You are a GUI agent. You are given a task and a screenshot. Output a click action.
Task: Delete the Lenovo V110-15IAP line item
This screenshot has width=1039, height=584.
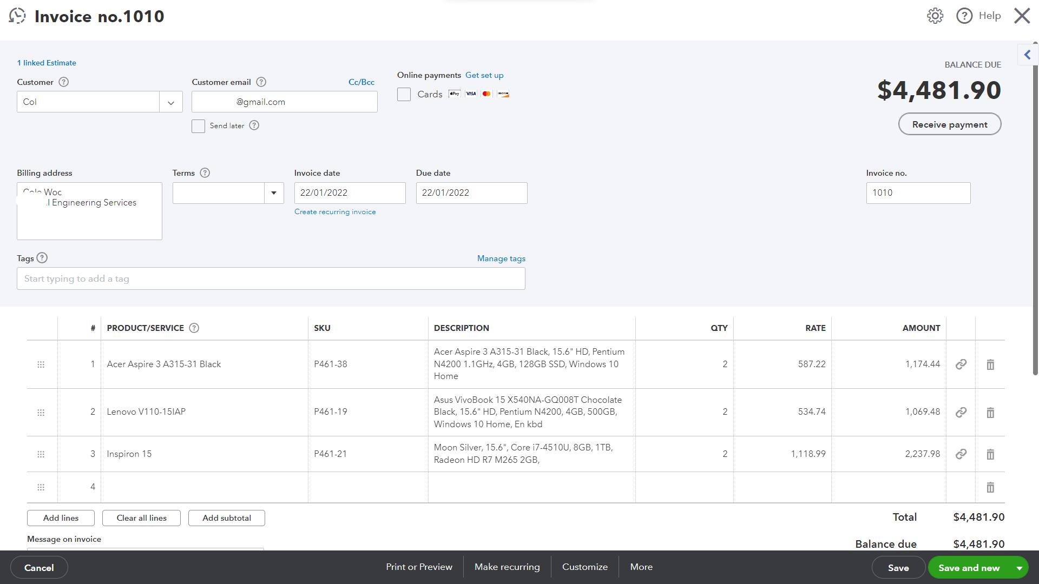coord(990,413)
